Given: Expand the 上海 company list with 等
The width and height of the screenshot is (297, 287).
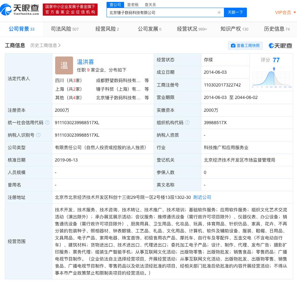Looking at the screenshot, I should tap(146, 89).
